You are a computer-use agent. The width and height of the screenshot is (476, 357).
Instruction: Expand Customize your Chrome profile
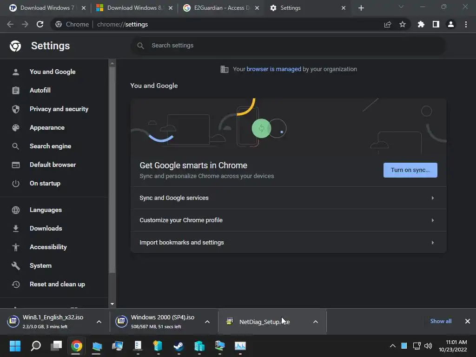(288, 220)
